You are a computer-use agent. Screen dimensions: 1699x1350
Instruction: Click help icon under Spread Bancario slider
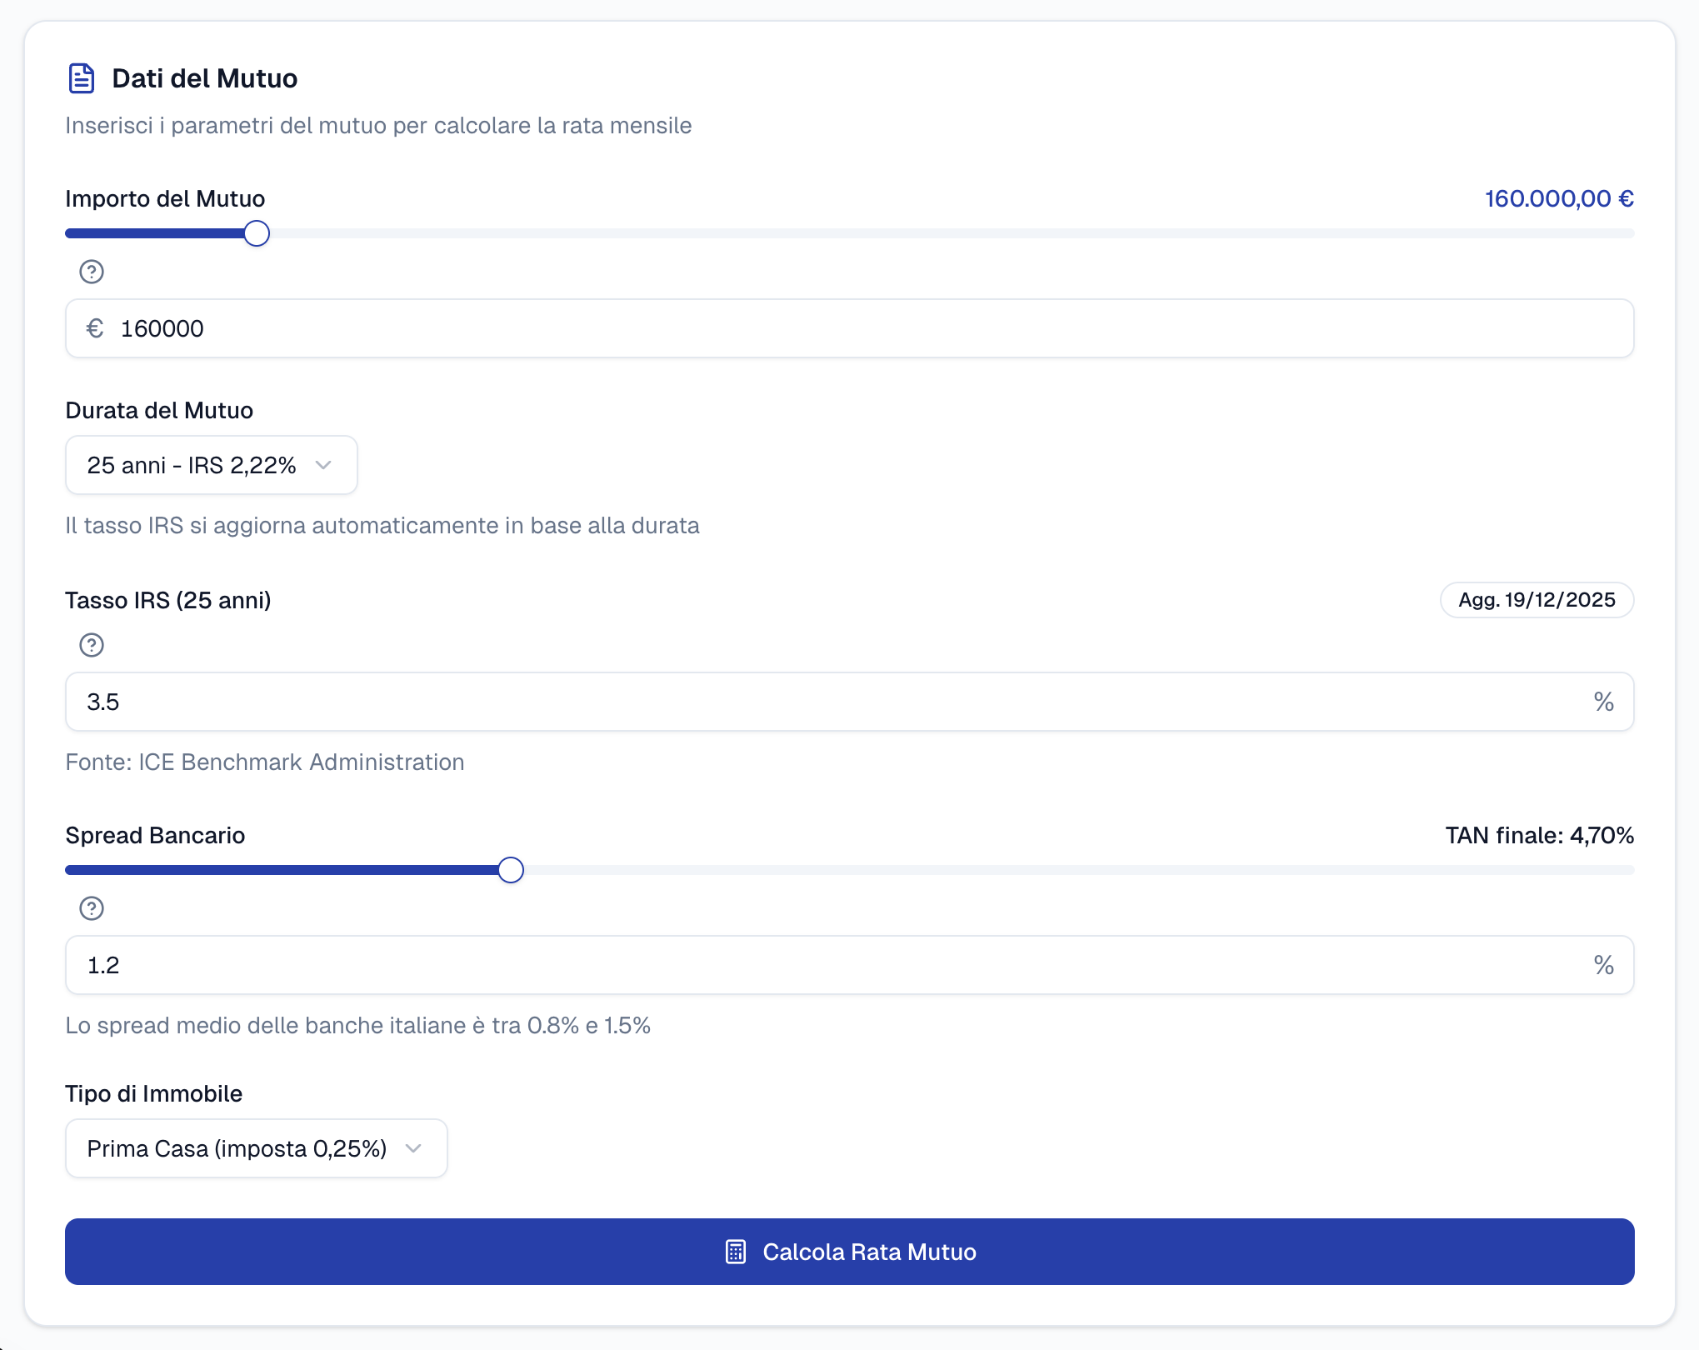pyautogui.click(x=92, y=908)
